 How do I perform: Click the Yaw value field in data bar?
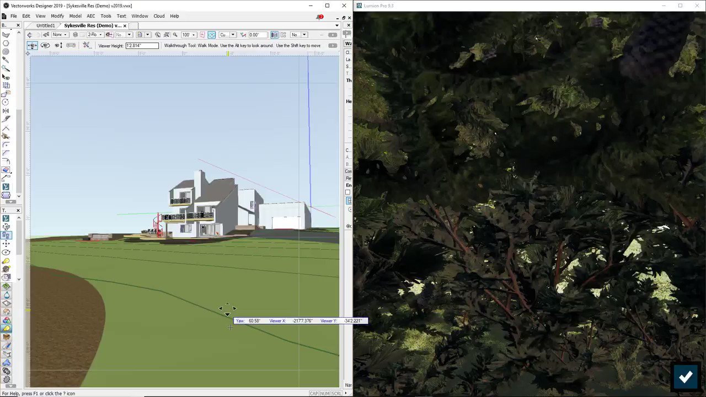pyautogui.click(x=254, y=320)
